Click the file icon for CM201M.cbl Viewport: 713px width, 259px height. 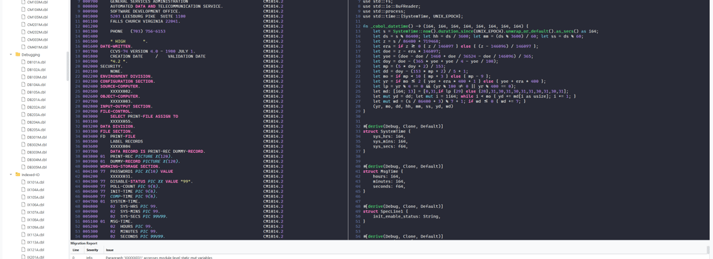point(24,25)
